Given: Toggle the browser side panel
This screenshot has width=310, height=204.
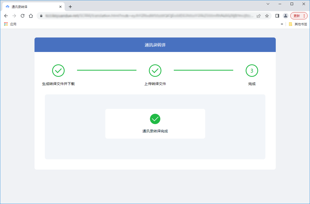Looking at the screenshot, I should pyautogui.click(x=277, y=16).
